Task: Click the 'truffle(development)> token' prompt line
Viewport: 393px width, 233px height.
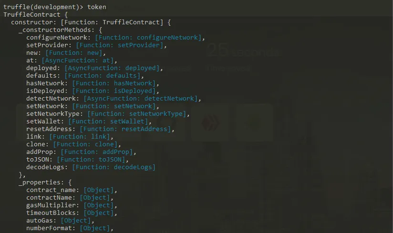Action: [55, 7]
